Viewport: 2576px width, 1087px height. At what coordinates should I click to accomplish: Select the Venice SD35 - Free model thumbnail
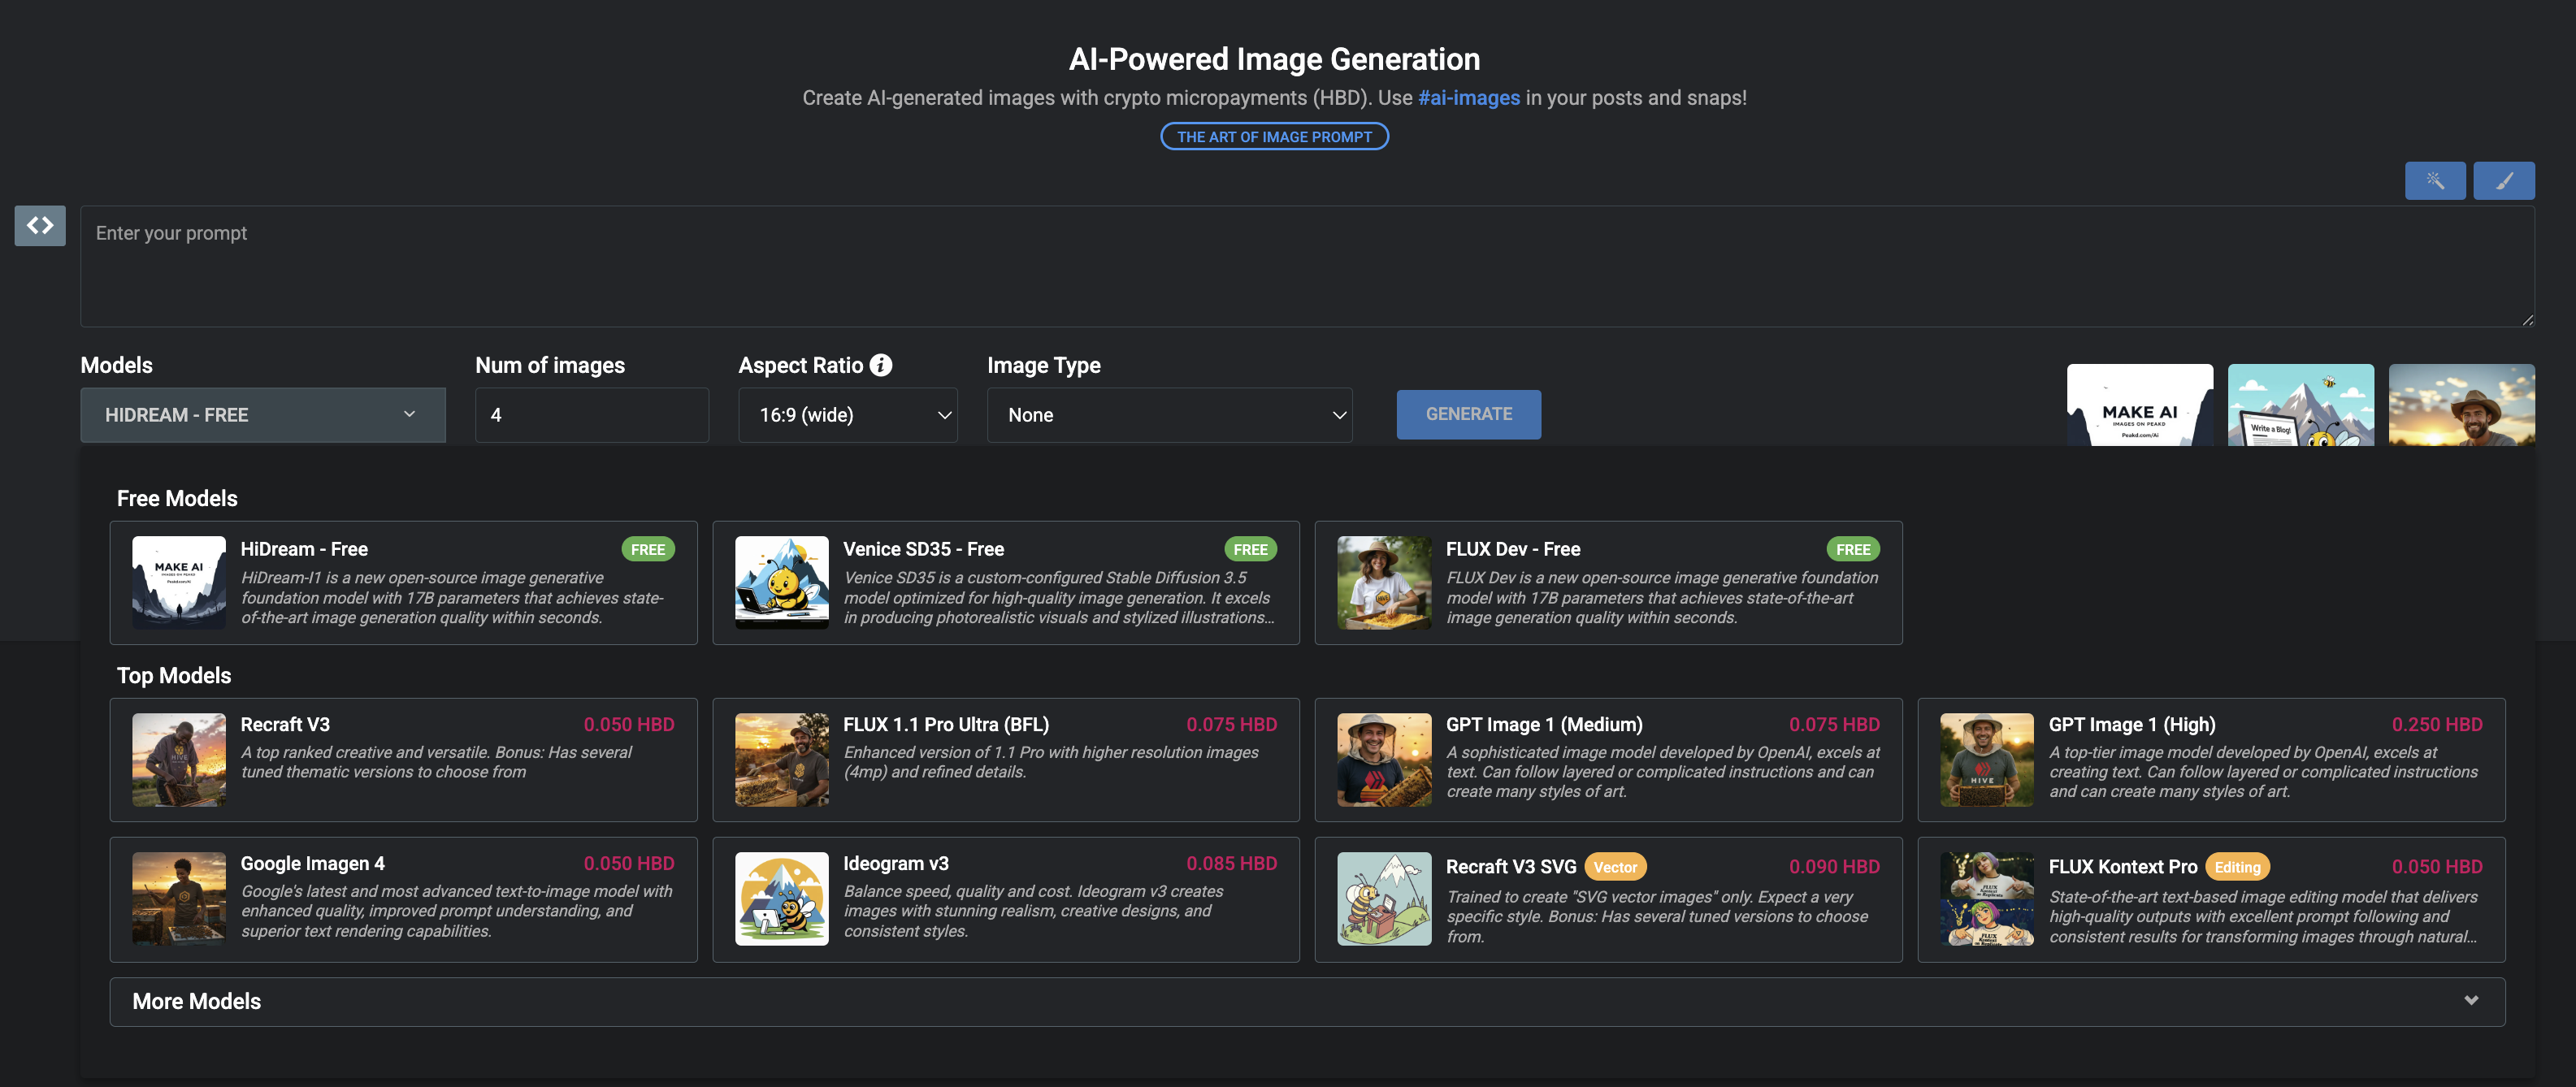[782, 582]
